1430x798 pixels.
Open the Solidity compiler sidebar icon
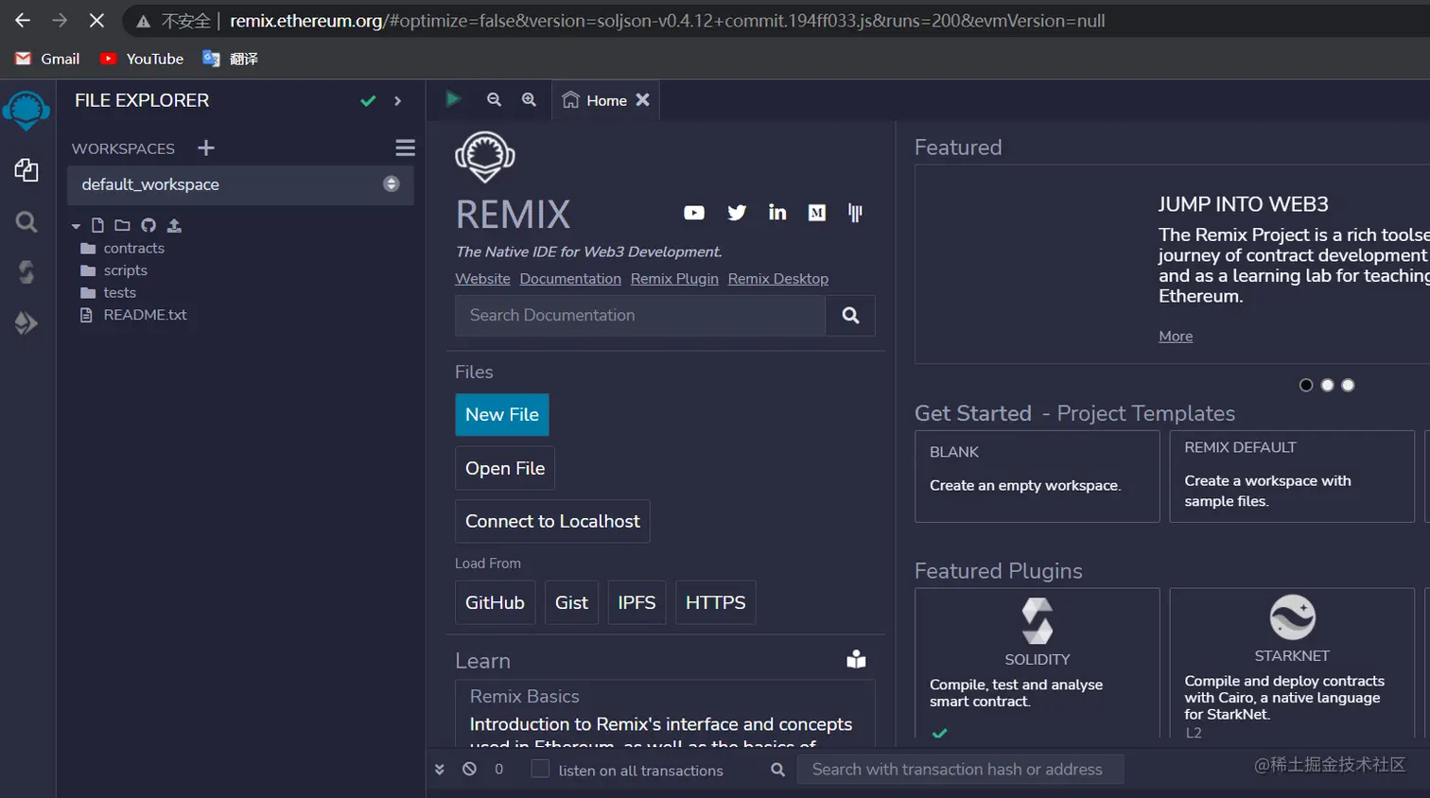tap(26, 272)
